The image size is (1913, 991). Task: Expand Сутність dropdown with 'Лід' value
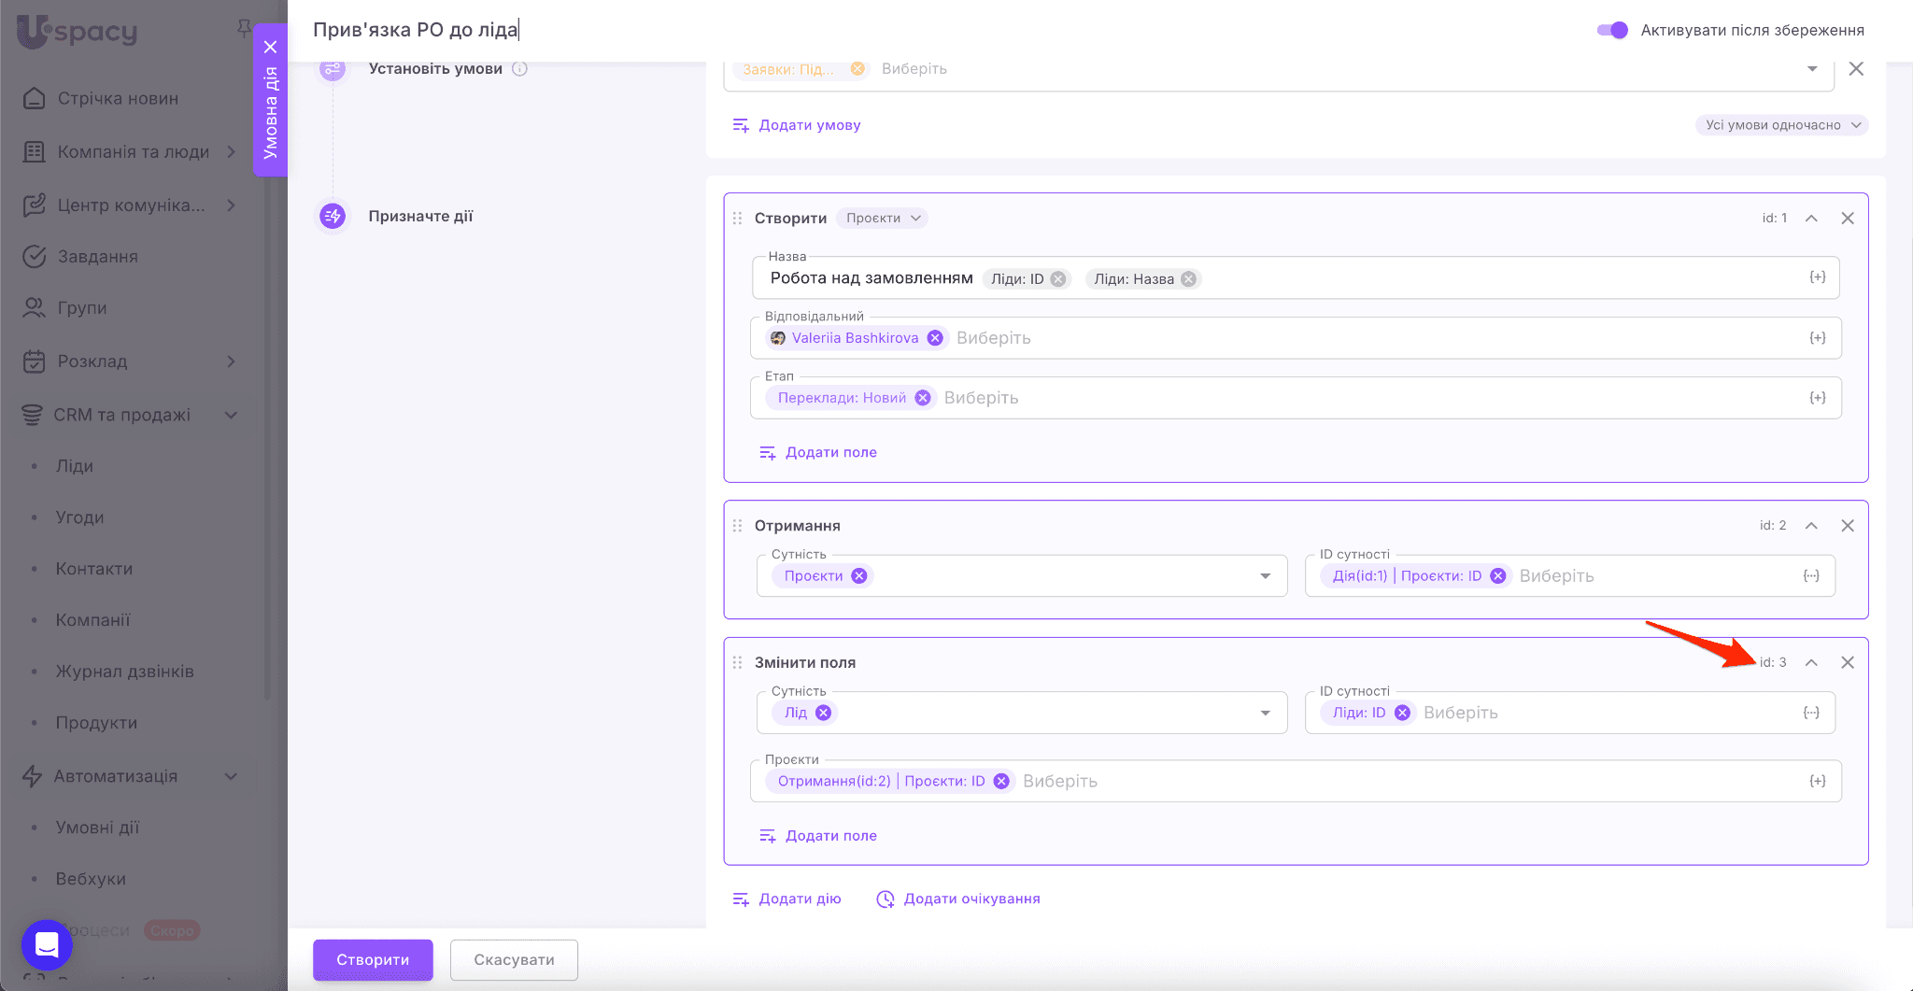(1265, 713)
